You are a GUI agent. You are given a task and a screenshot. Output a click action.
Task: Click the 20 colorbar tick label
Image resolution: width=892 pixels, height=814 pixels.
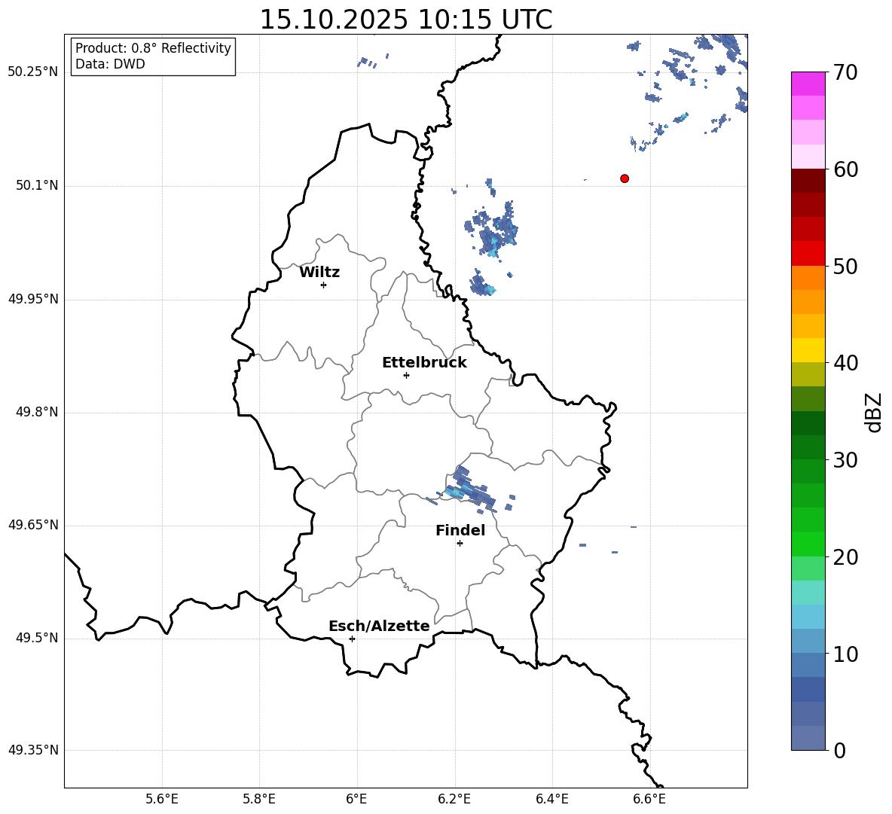click(x=845, y=557)
